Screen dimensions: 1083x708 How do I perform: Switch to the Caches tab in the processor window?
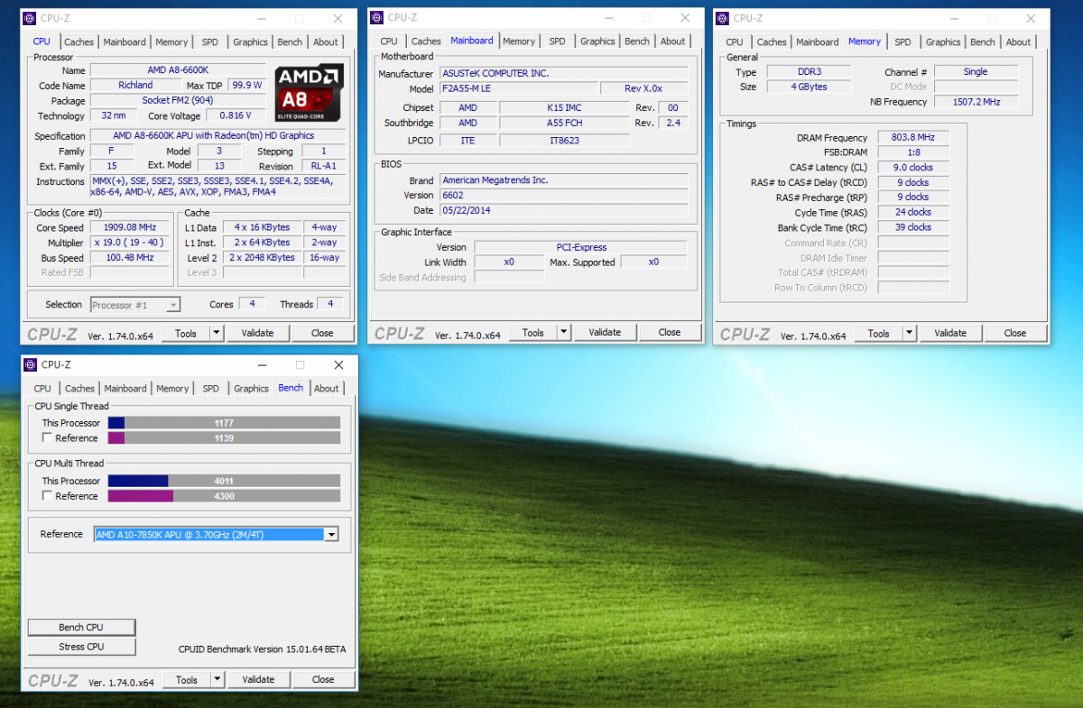coord(79,42)
